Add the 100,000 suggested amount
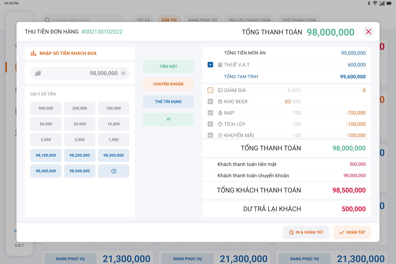The image size is (396, 264). tap(114, 108)
